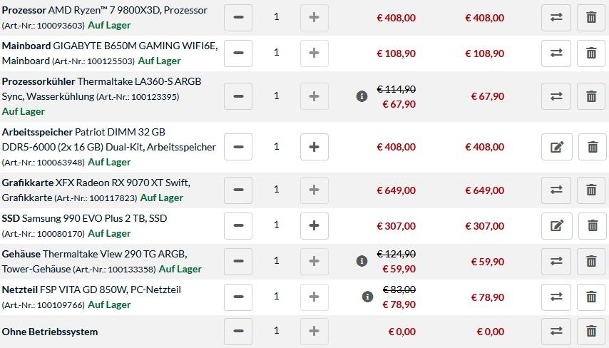Decrease quantity of Ryzen 7 9800X3D processor
Screen dimensions: 609x348
point(238,17)
